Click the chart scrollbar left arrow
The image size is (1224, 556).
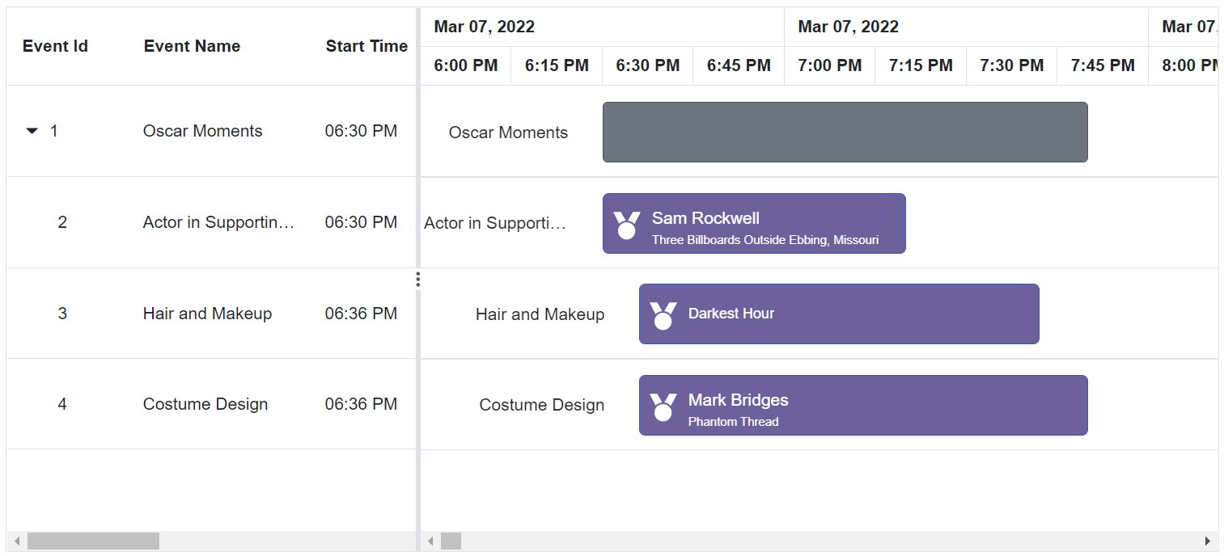431,541
